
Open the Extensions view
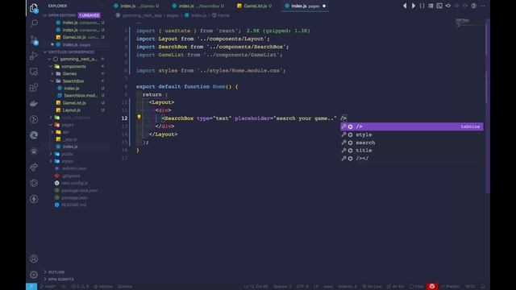coord(34,88)
